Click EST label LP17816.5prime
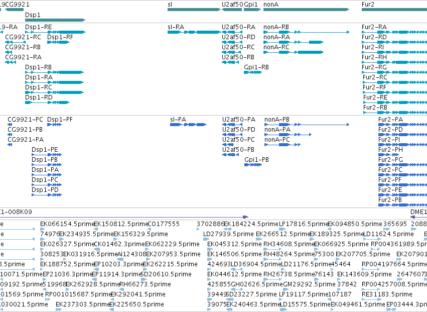Viewport: 427px width, 312px height. click(x=304, y=224)
